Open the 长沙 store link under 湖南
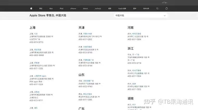The image size is (198, 110). [134, 105]
